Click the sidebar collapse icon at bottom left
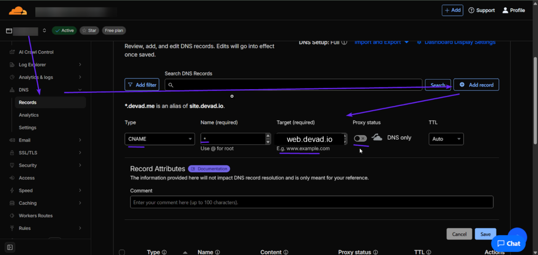The image size is (538, 255). 10,247
